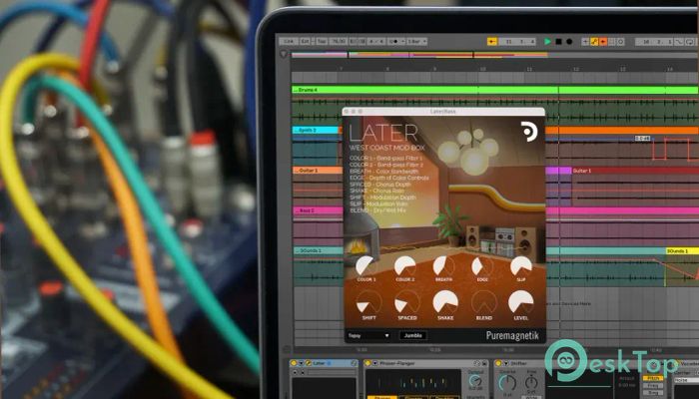
Task: Click the hot-swap icon on Phaser-Flanger
Action: tap(476, 363)
